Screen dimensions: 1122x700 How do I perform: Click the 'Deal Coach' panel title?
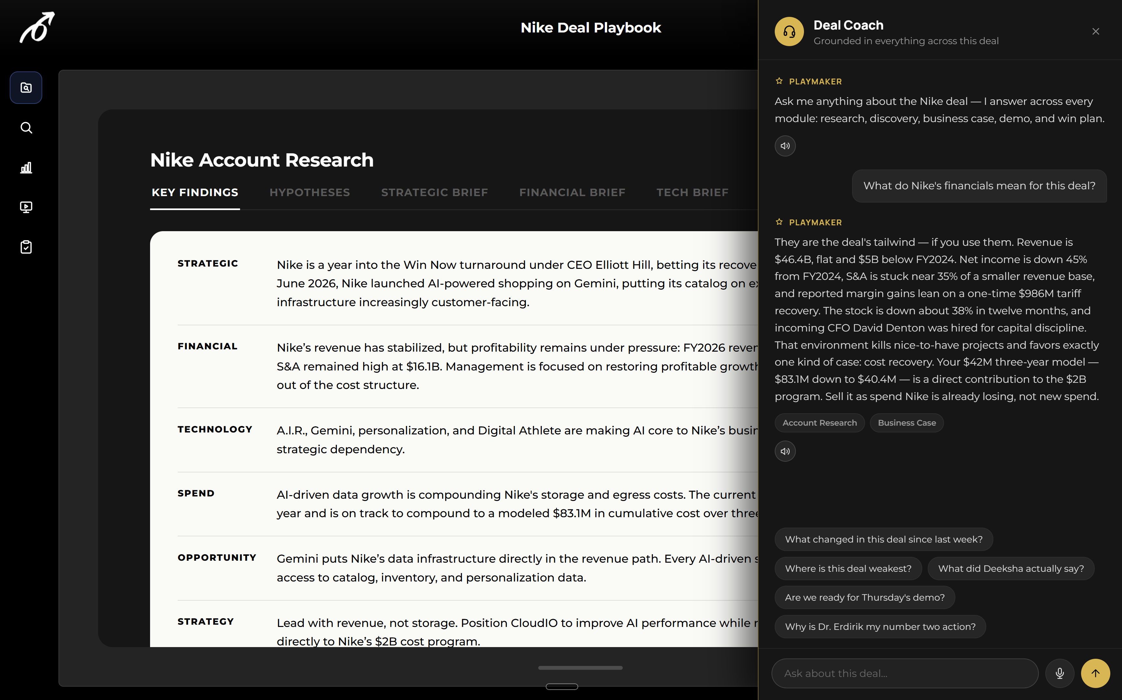tap(848, 25)
